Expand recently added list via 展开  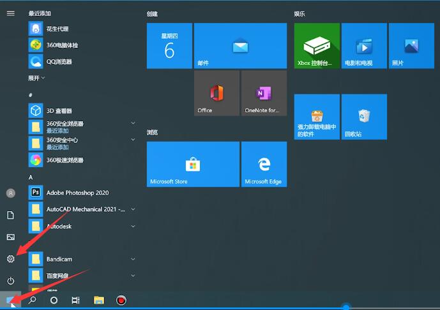pyautogui.click(x=36, y=78)
